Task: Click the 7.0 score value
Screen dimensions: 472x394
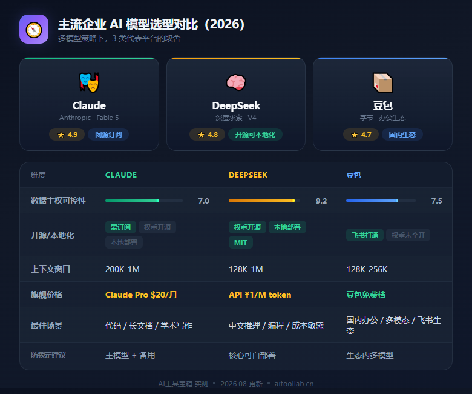Action: tap(203, 201)
